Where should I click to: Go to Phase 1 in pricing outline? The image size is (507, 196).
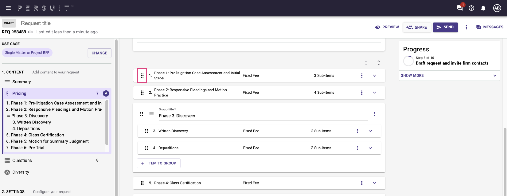coord(54,103)
